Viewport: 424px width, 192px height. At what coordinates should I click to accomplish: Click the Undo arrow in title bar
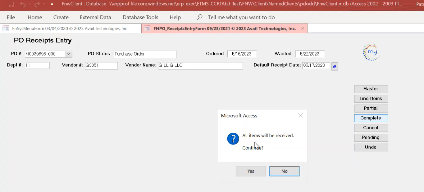click(x=23, y=4)
